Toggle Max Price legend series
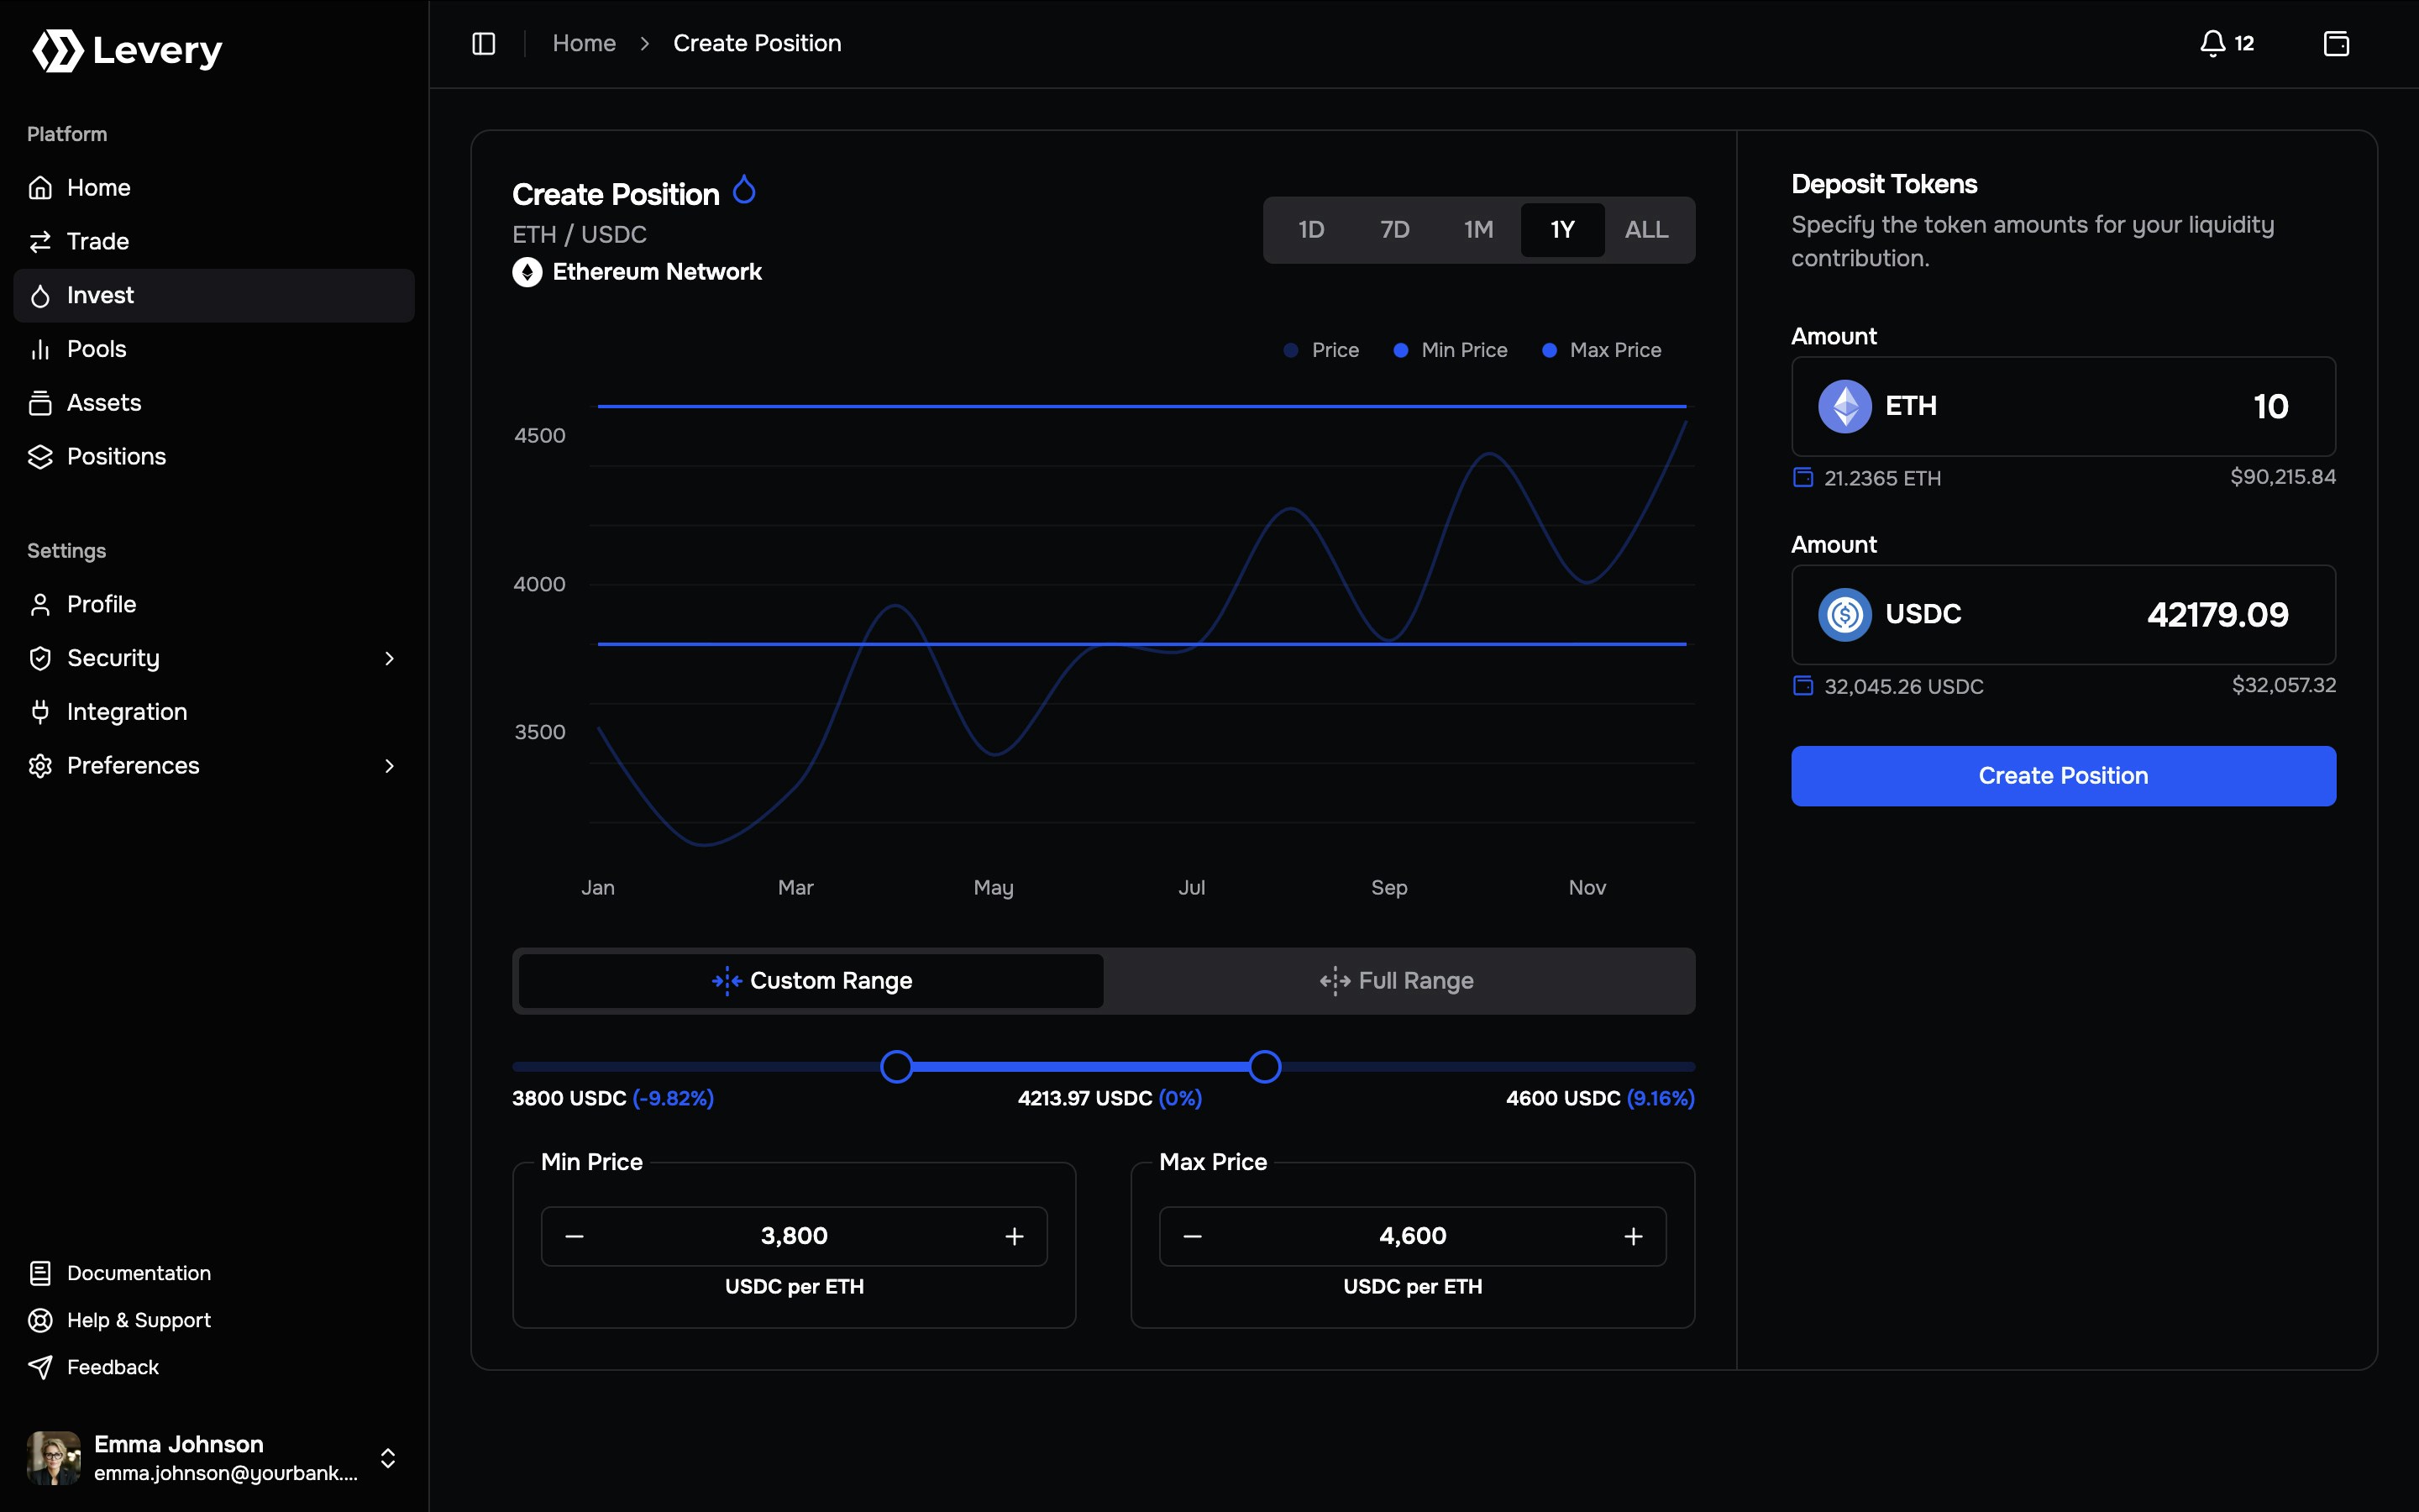 coord(1602,350)
